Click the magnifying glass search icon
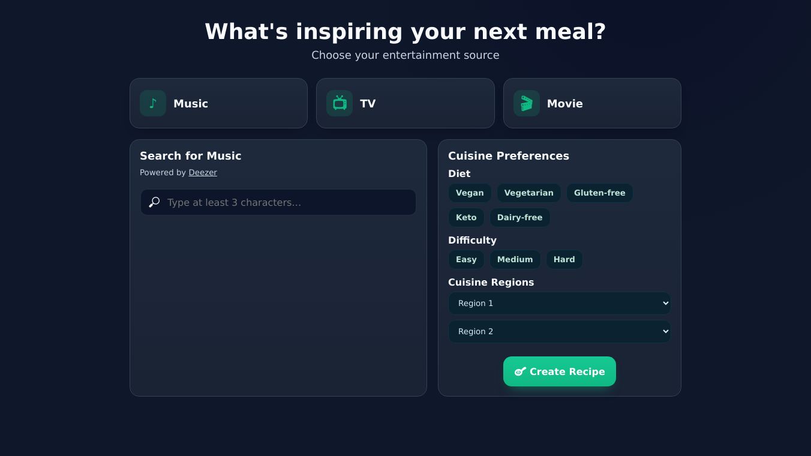The height and width of the screenshot is (456, 811). point(154,202)
